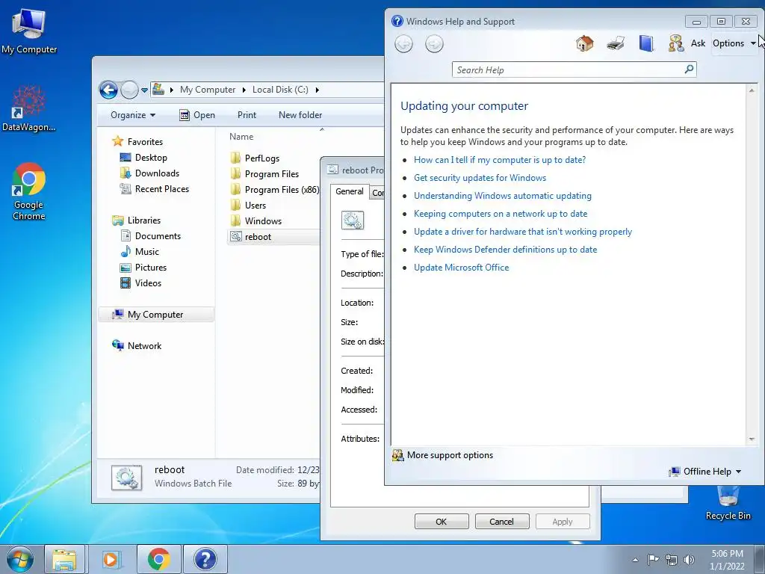Click OK in reboot Properties
Image resolution: width=765 pixels, height=574 pixels.
click(442, 521)
